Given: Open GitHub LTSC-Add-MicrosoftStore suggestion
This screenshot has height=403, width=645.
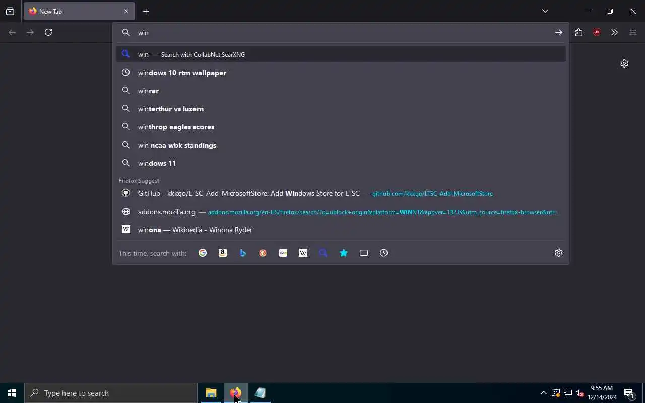Looking at the screenshot, I should (x=341, y=193).
